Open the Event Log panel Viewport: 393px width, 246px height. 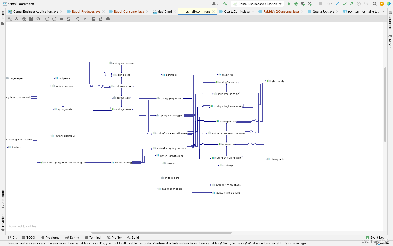[375, 238]
